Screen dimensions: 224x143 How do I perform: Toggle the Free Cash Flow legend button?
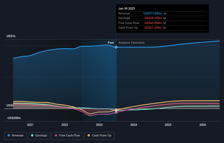coord(67,136)
